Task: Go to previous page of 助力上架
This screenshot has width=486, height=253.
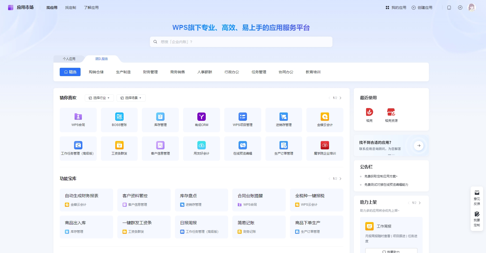Action: (x=409, y=203)
